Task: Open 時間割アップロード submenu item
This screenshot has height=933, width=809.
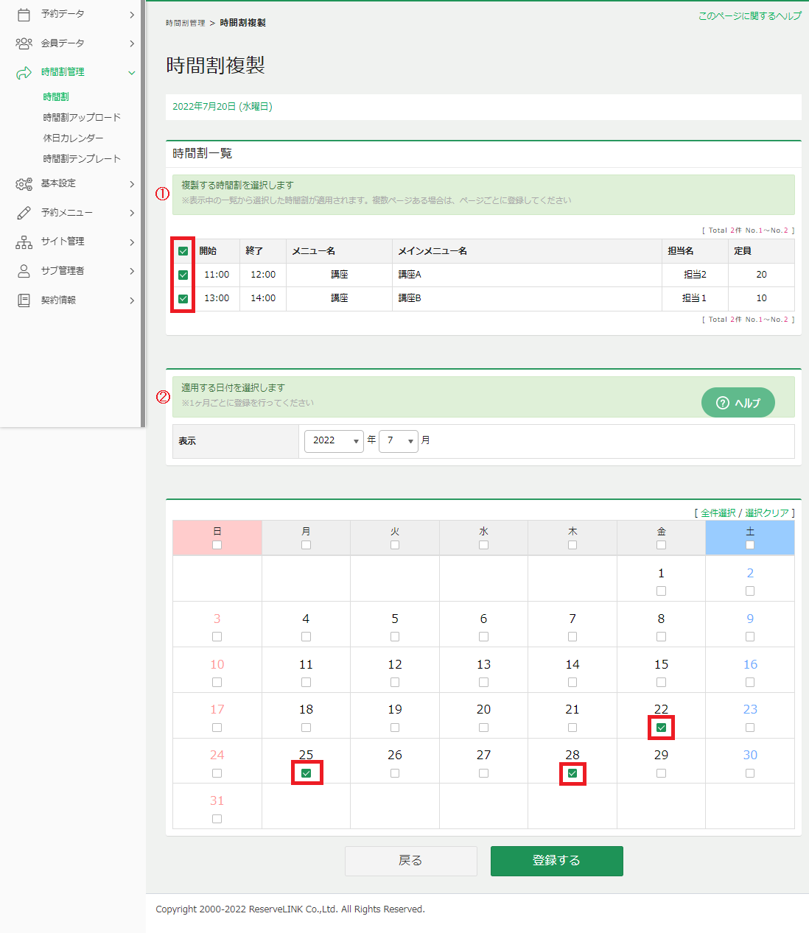Action: pos(82,118)
